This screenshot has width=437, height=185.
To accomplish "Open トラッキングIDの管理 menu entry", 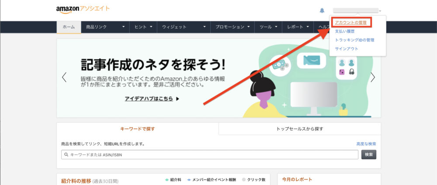I will (354, 40).
